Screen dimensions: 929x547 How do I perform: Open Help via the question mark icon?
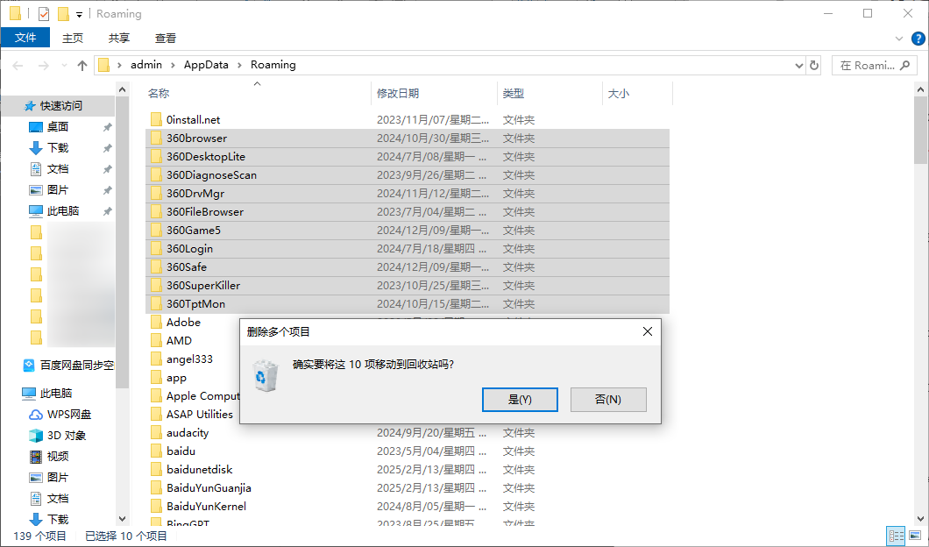pos(918,38)
